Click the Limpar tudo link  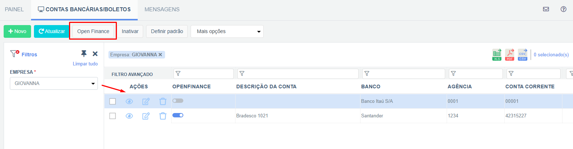point(85,64)
